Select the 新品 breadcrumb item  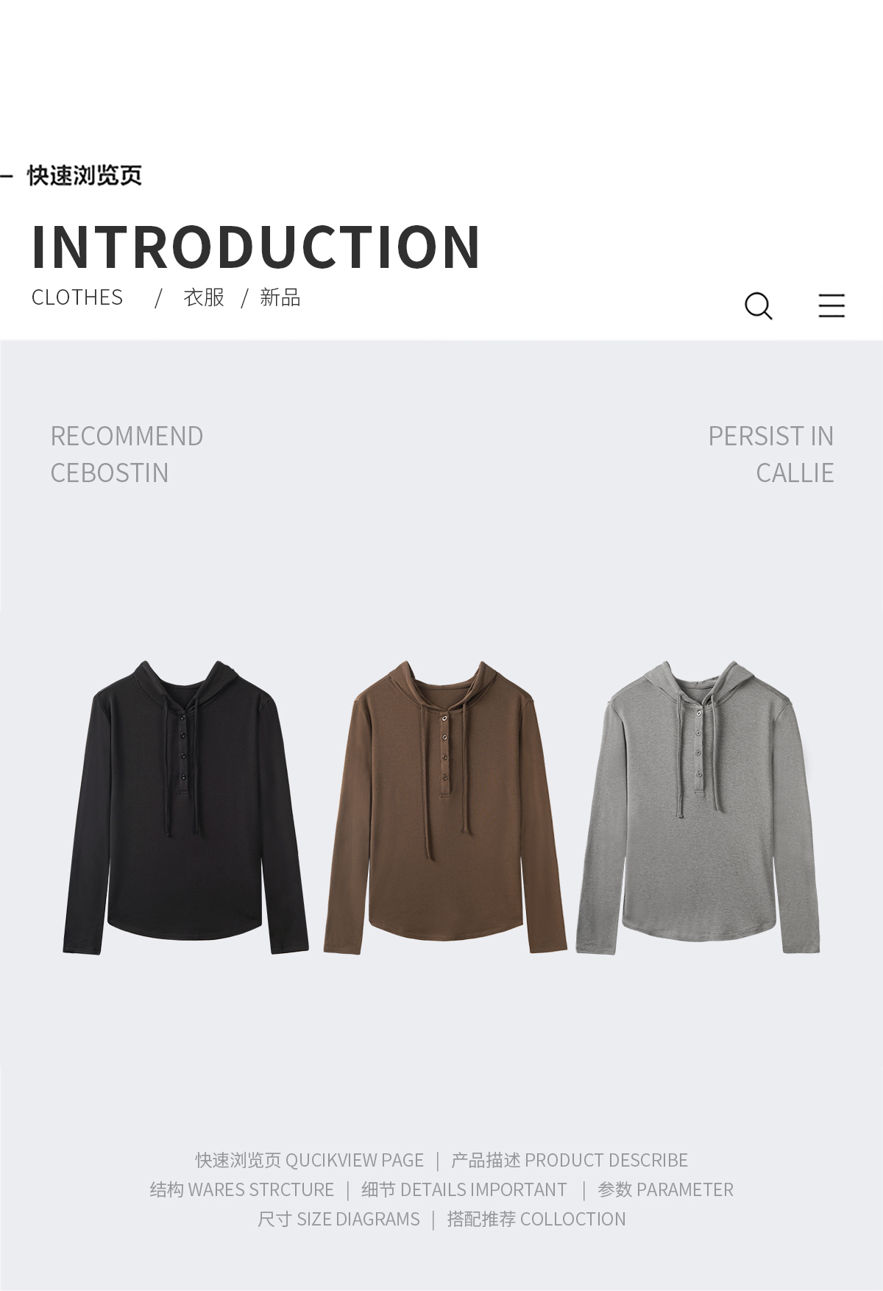[280, 297]
